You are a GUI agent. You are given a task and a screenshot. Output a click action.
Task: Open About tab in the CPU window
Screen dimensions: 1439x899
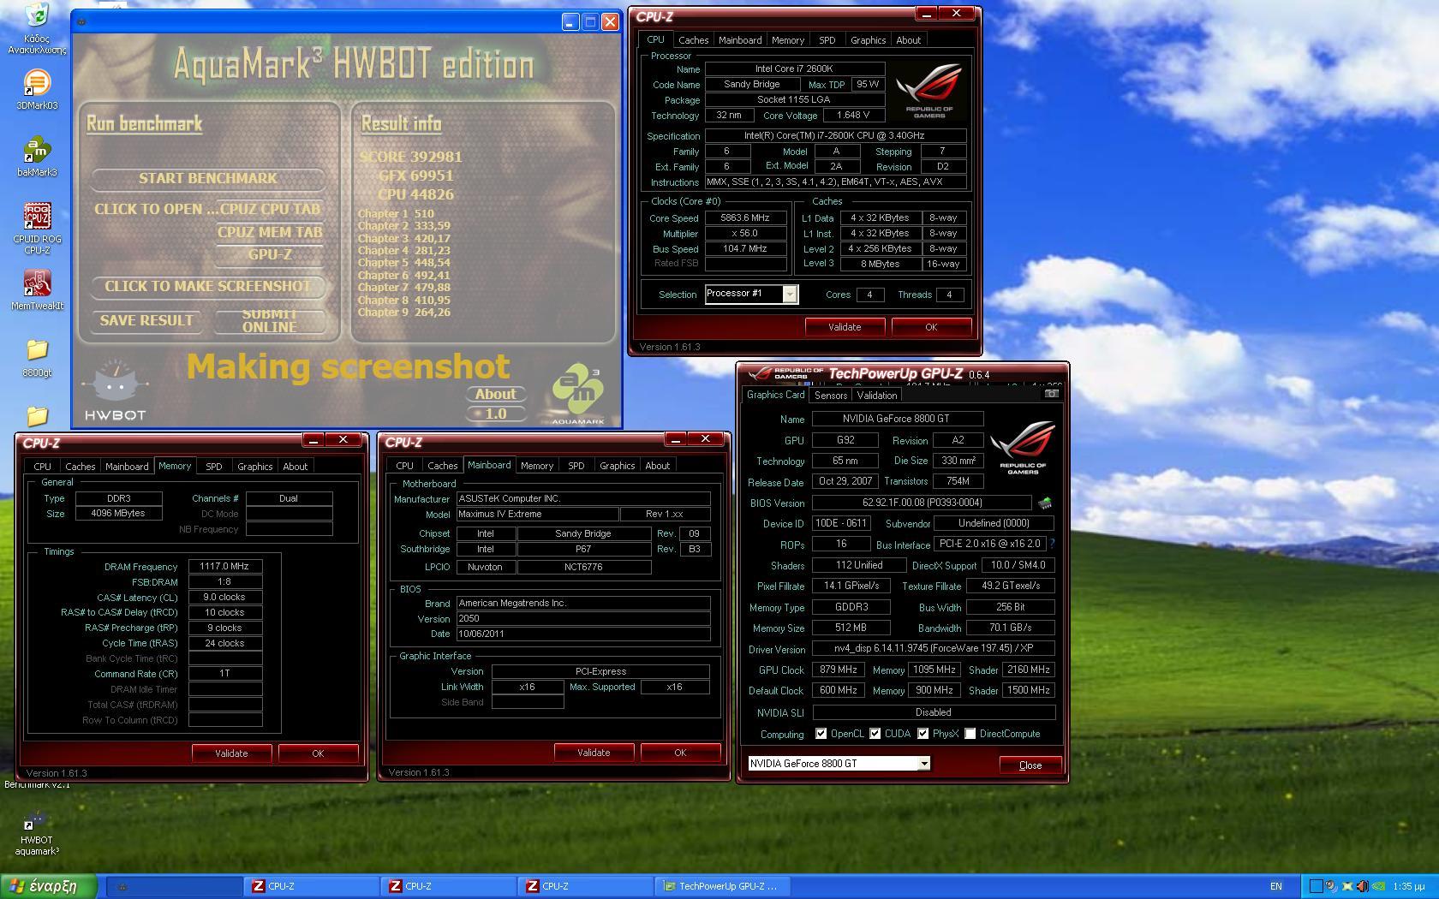[908, 40]
